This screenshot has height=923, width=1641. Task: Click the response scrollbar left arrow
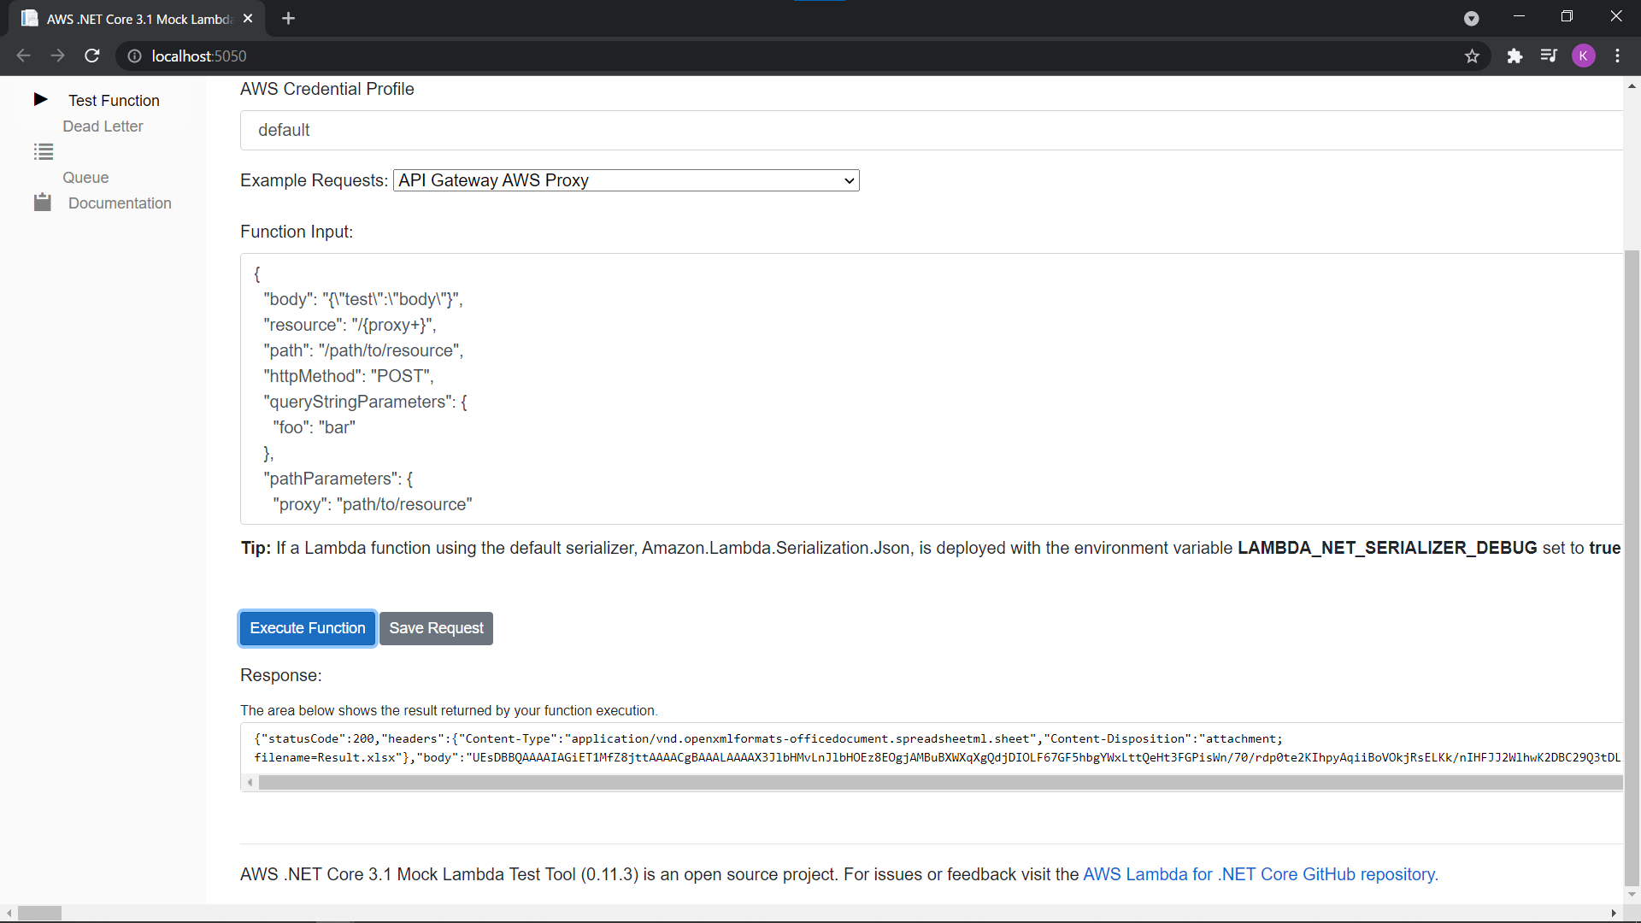coord(250,782)
